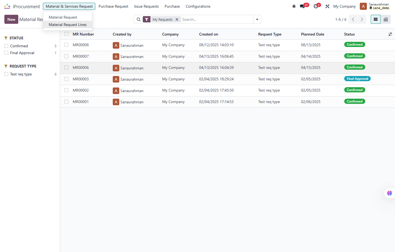
Task: Focus the Search input field
Action: point(217,19)
